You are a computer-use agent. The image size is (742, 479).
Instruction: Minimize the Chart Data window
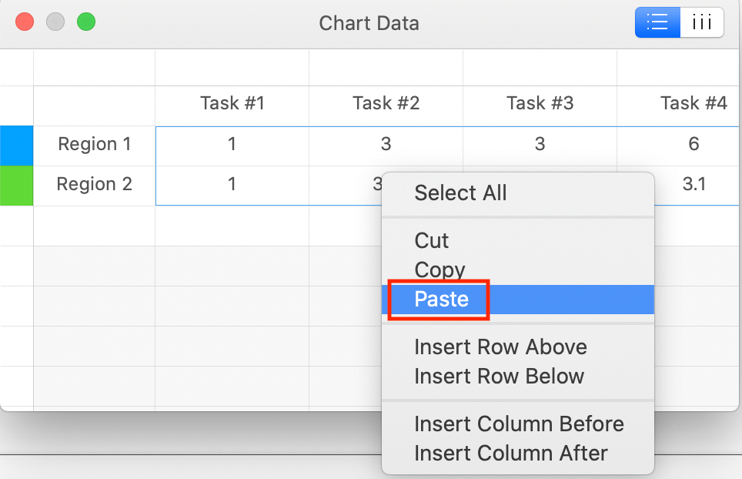coord(55,22)
